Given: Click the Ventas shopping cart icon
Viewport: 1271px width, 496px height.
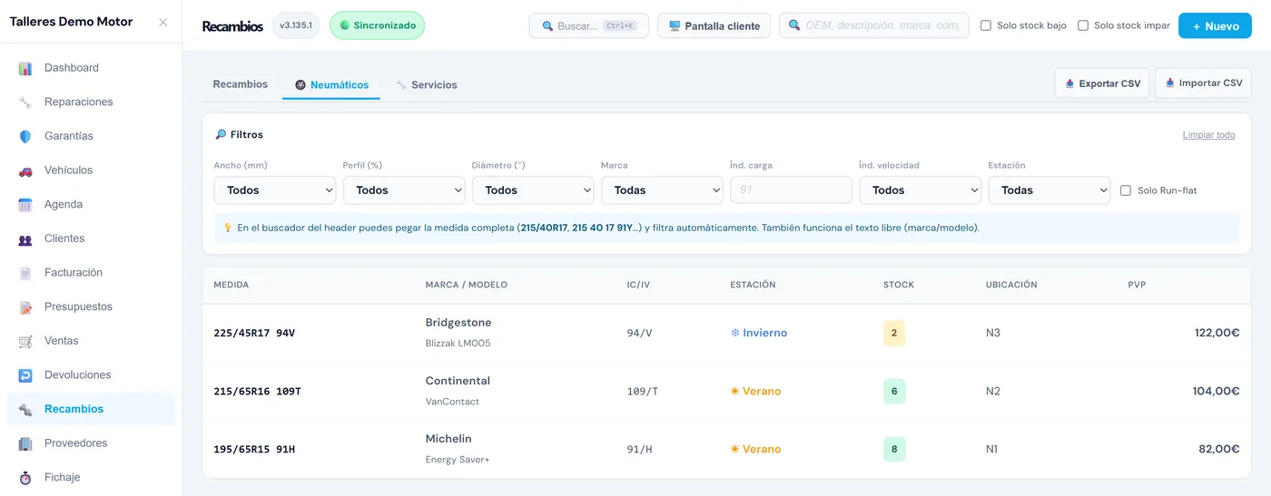Looking at the screenshot, I should coord(25,341).
